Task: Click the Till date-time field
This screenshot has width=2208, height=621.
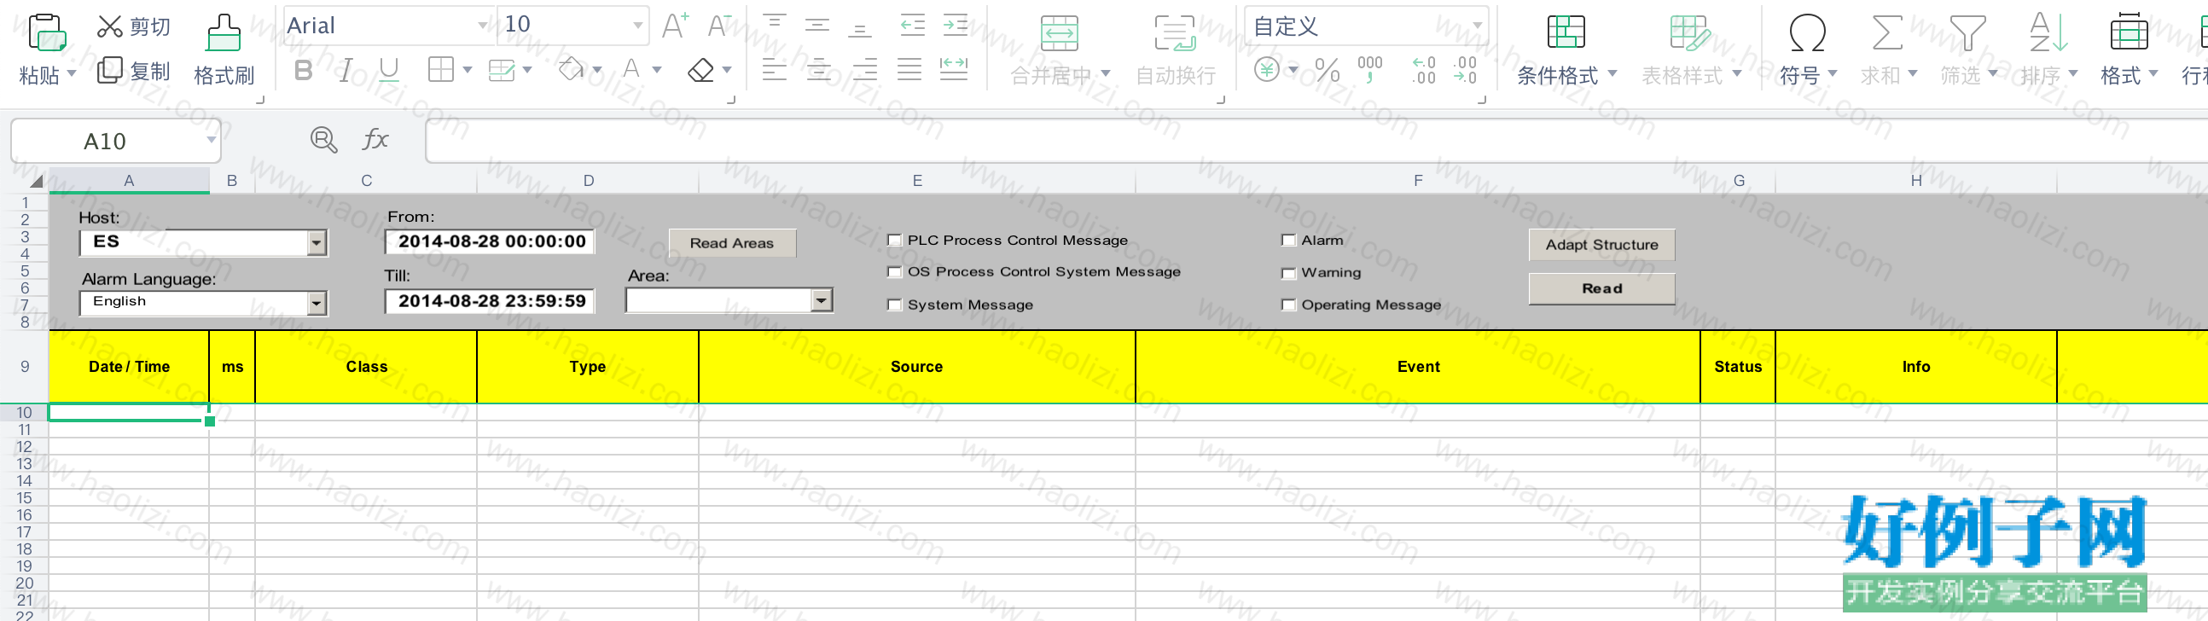Action: [491, 301]
